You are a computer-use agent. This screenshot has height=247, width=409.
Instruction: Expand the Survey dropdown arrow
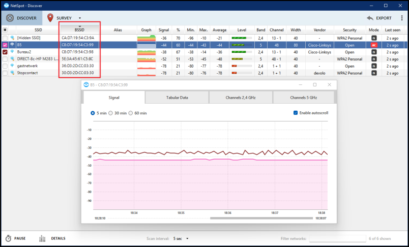pyautogui.click(x=80, y=18)
